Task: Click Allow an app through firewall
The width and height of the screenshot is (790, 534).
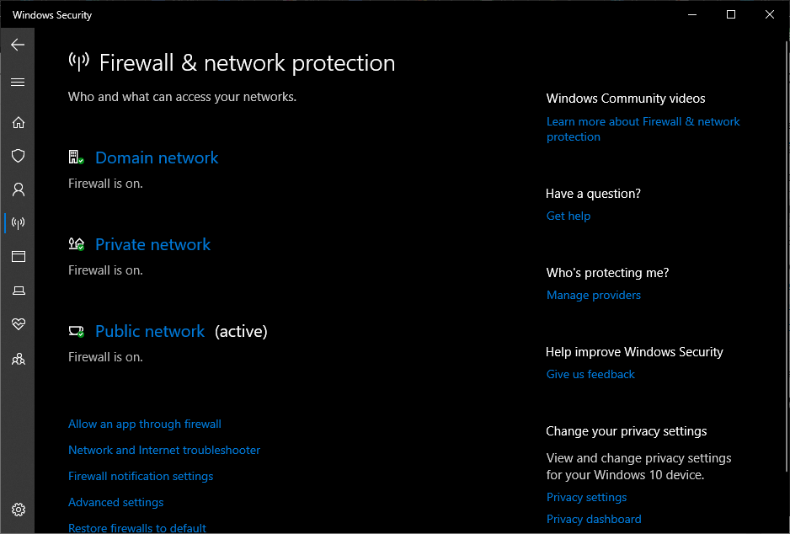Action: coord(145,424)
